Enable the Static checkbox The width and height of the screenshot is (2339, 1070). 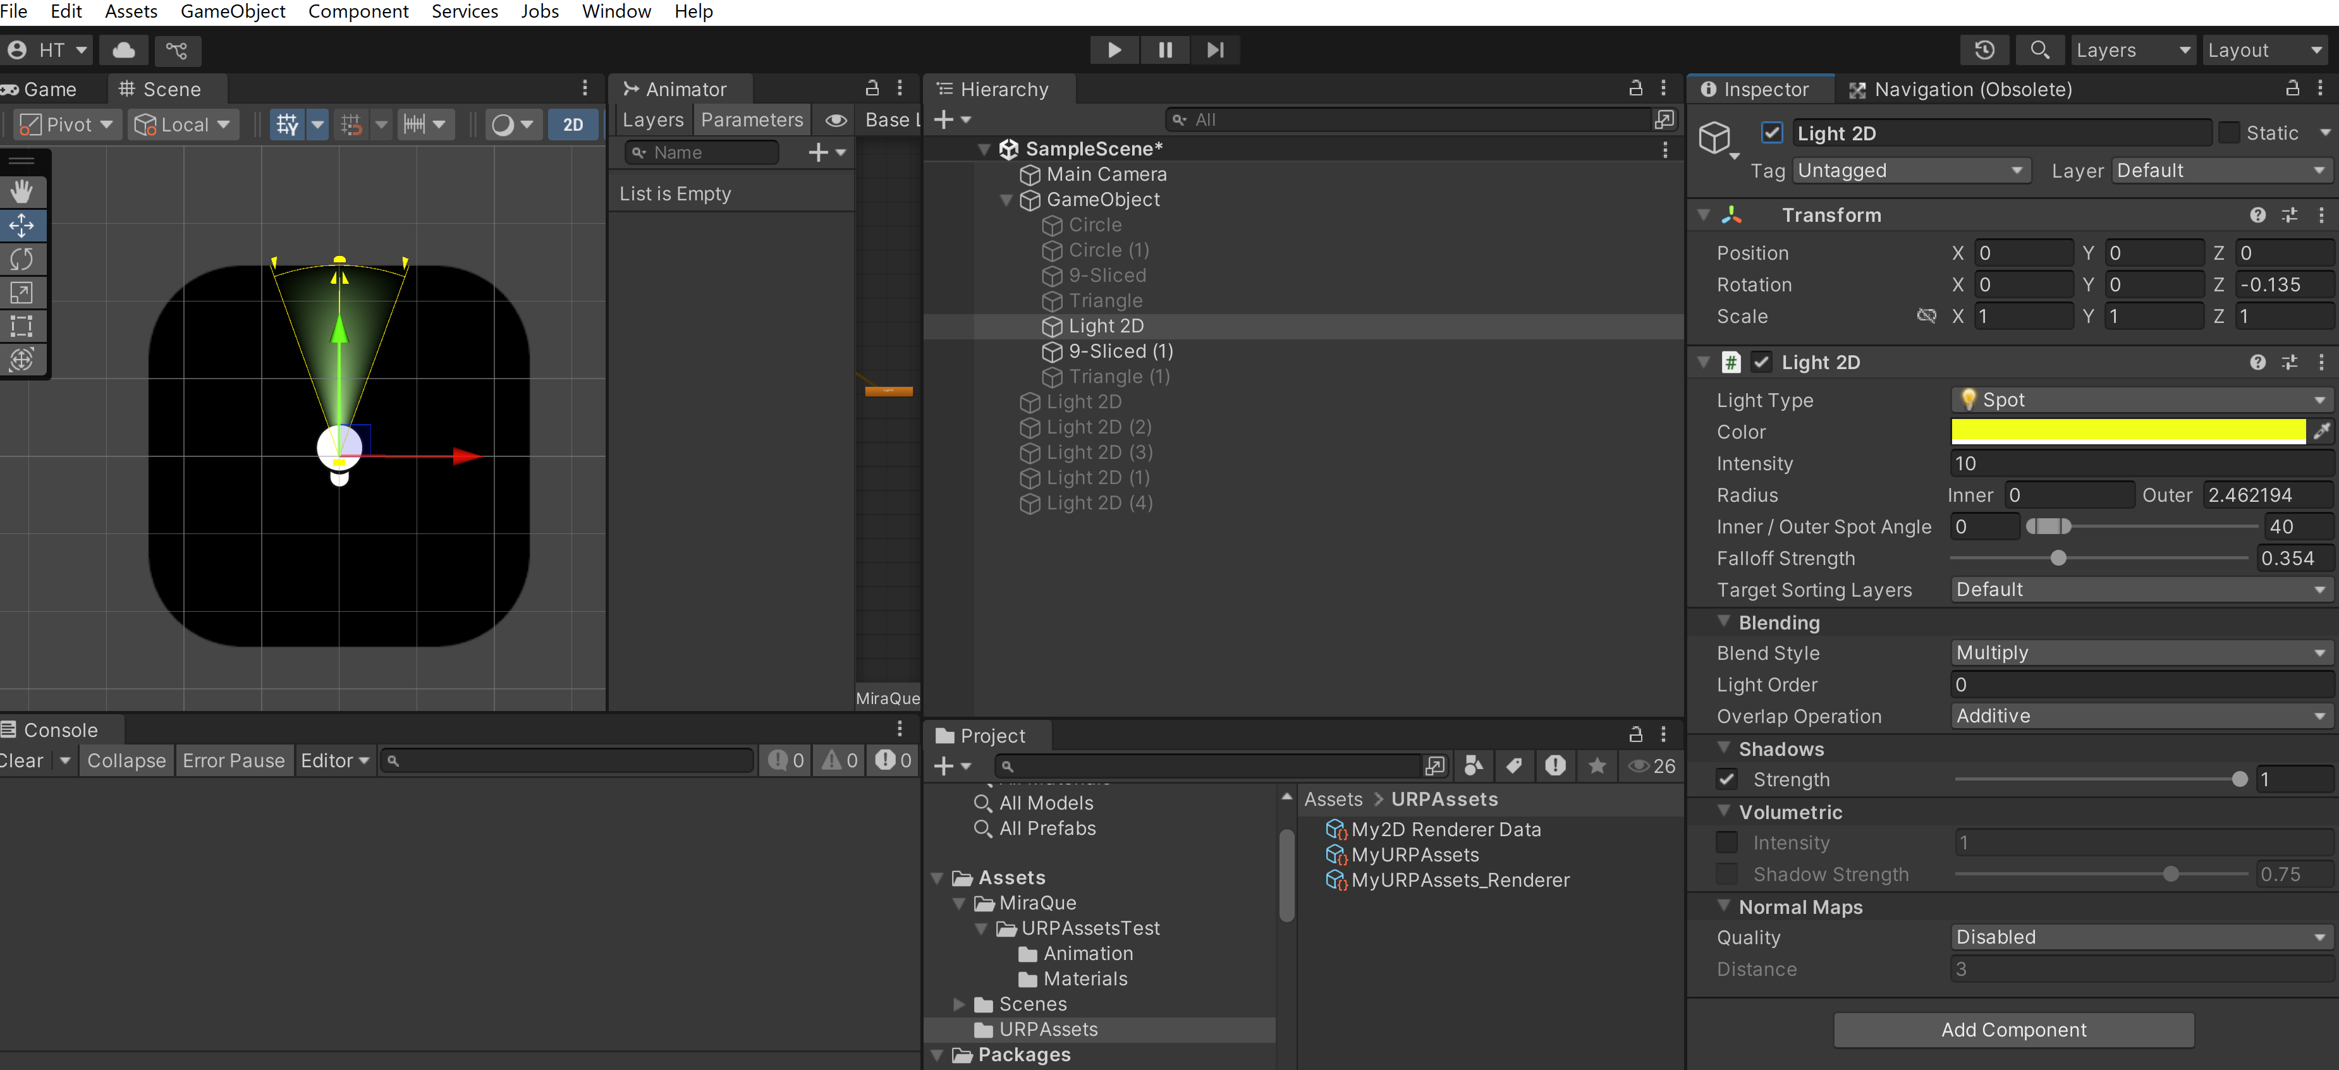click(x=2229, y=133)
